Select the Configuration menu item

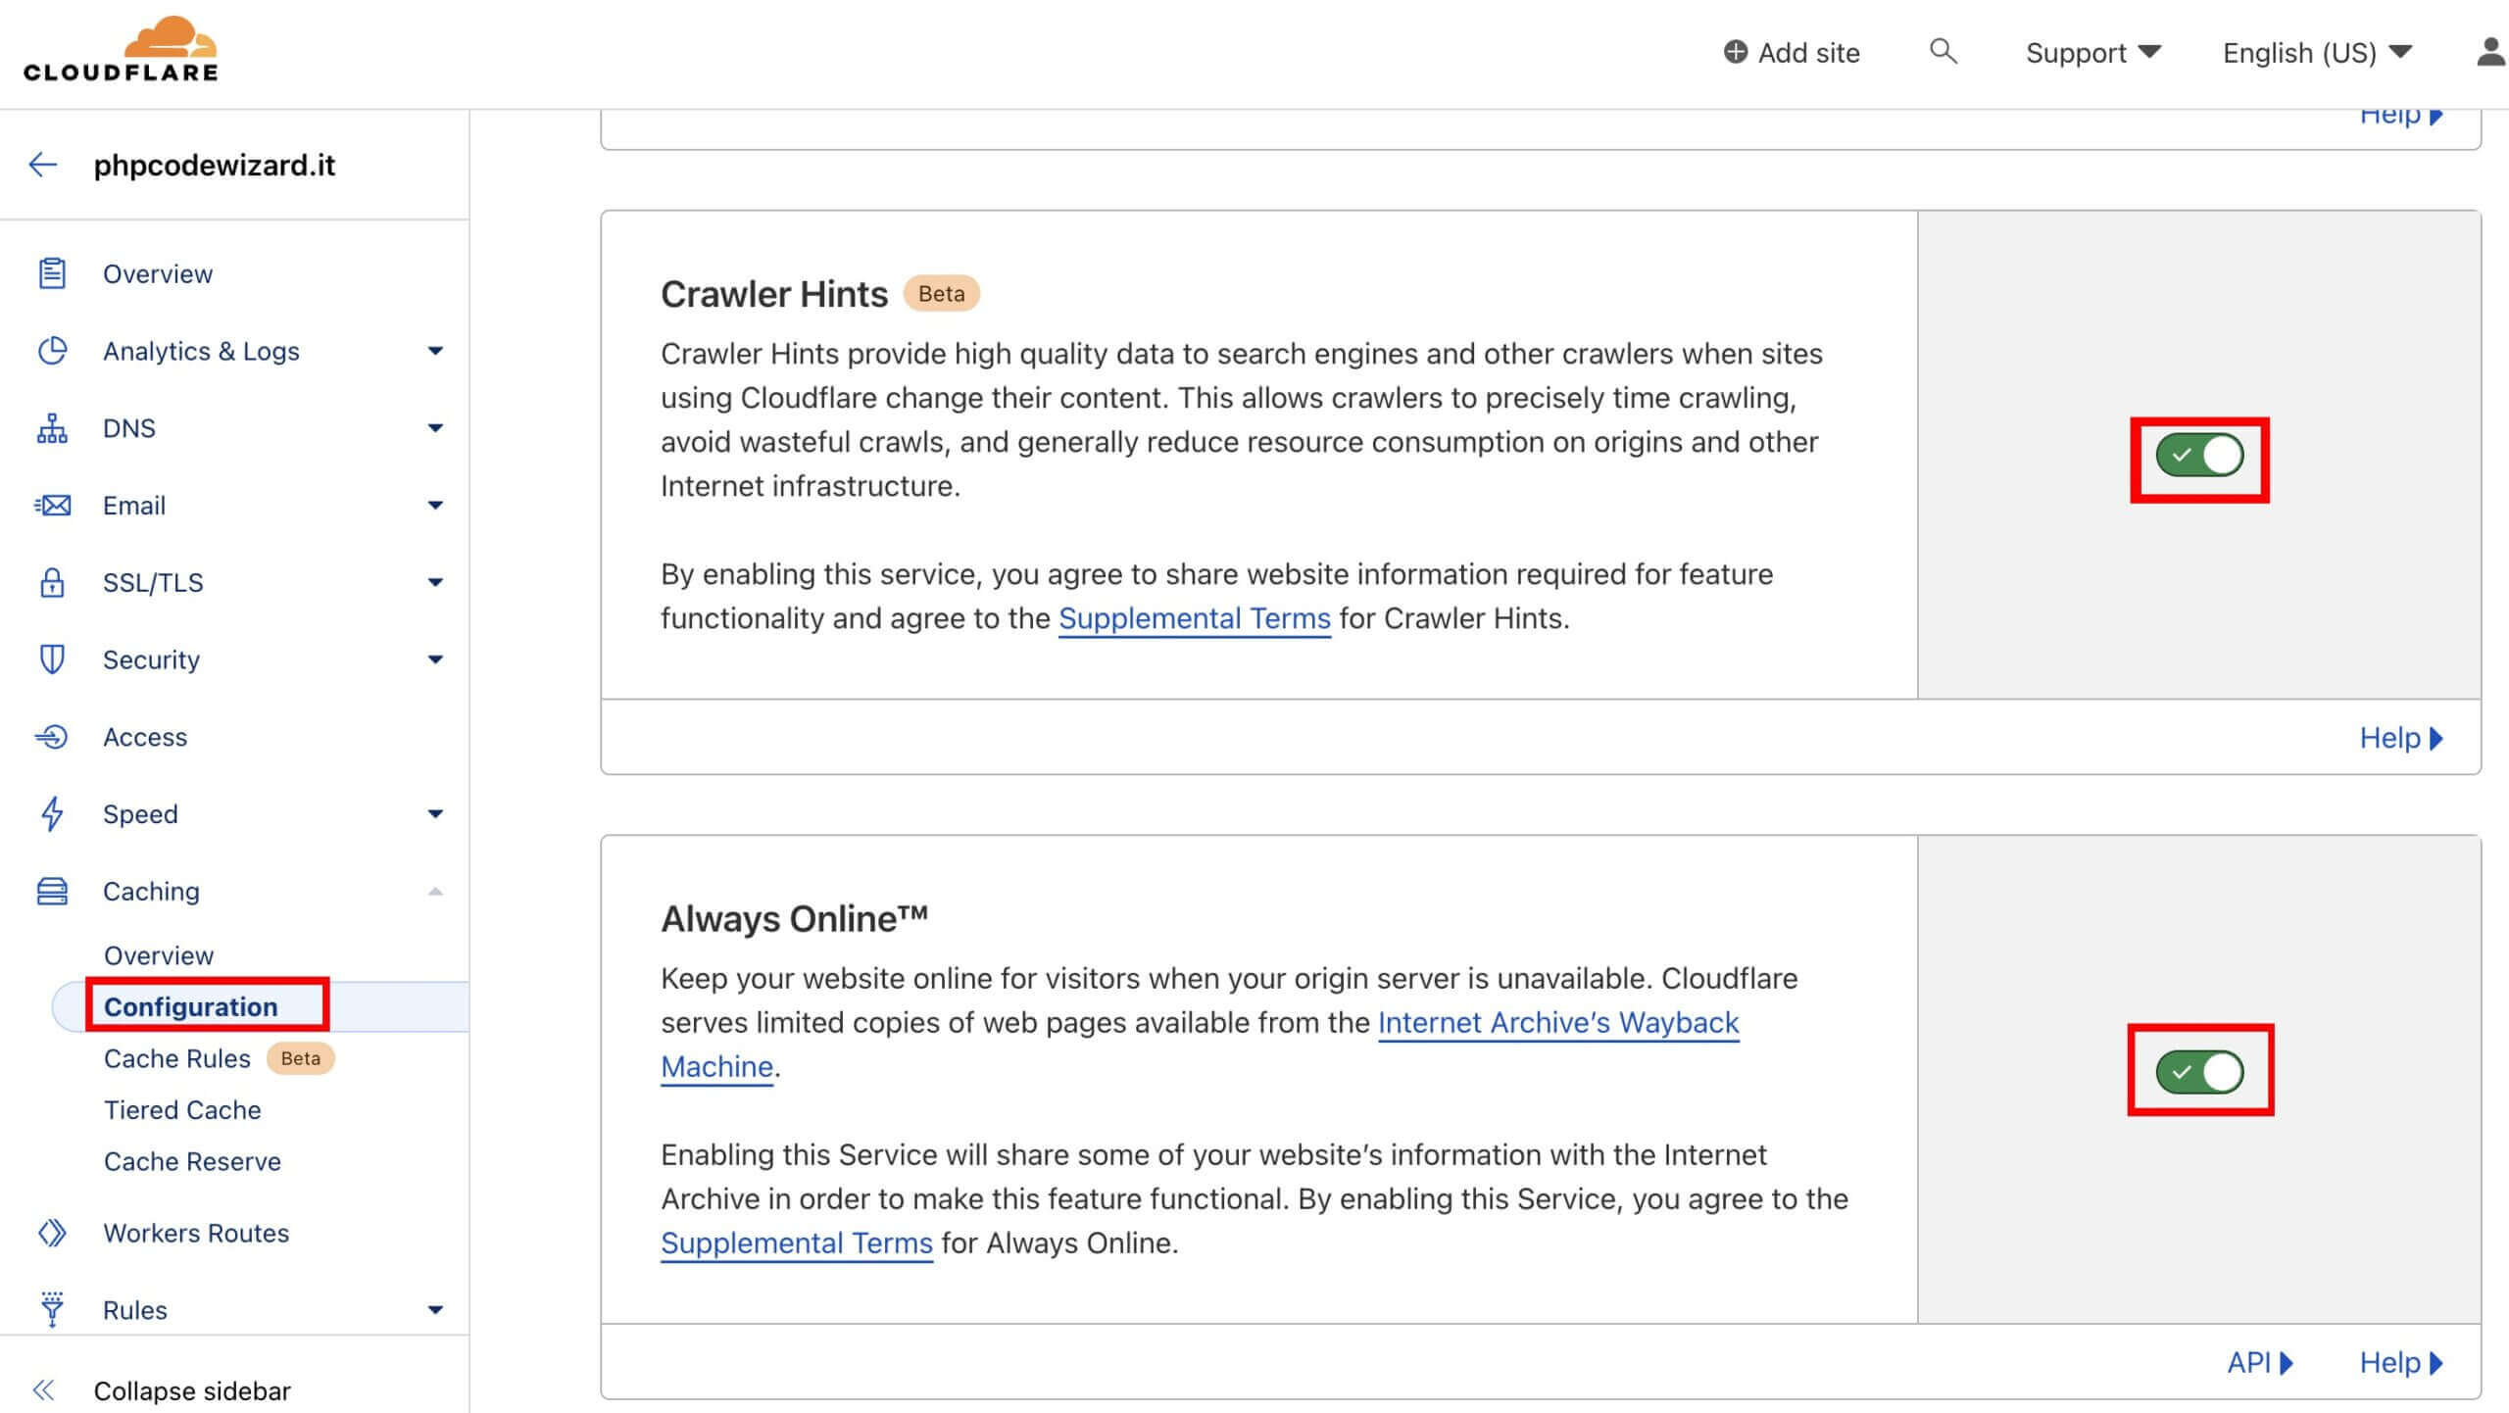189,1006
